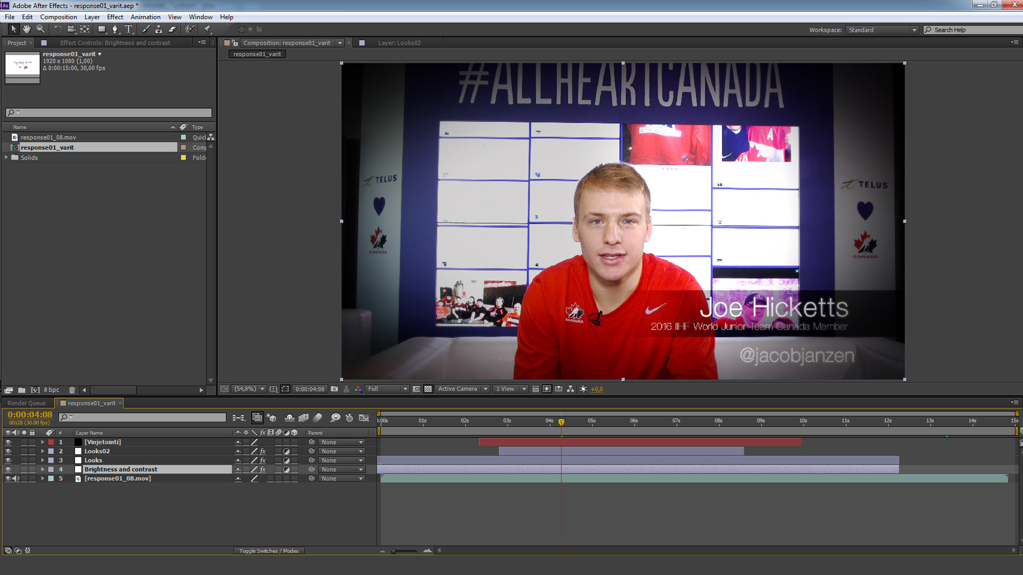Screen dimensions: 1023x575
Task: Hide the Vinjetointi layer with the eye icon
Action: click(x=8, y=442)
